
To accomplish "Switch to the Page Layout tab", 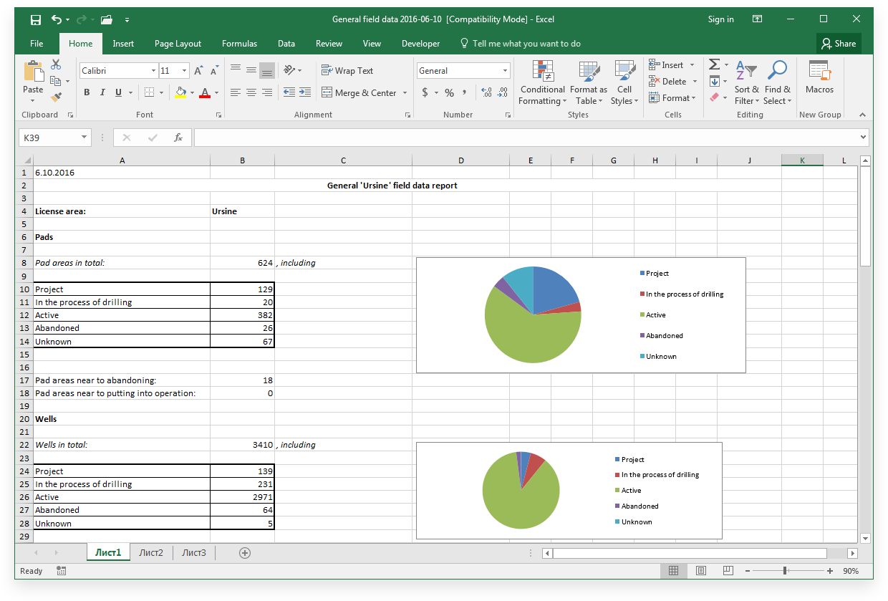I will [x=178, y=44].
